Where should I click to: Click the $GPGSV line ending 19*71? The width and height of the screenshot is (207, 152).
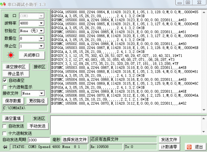pos(117,56)
